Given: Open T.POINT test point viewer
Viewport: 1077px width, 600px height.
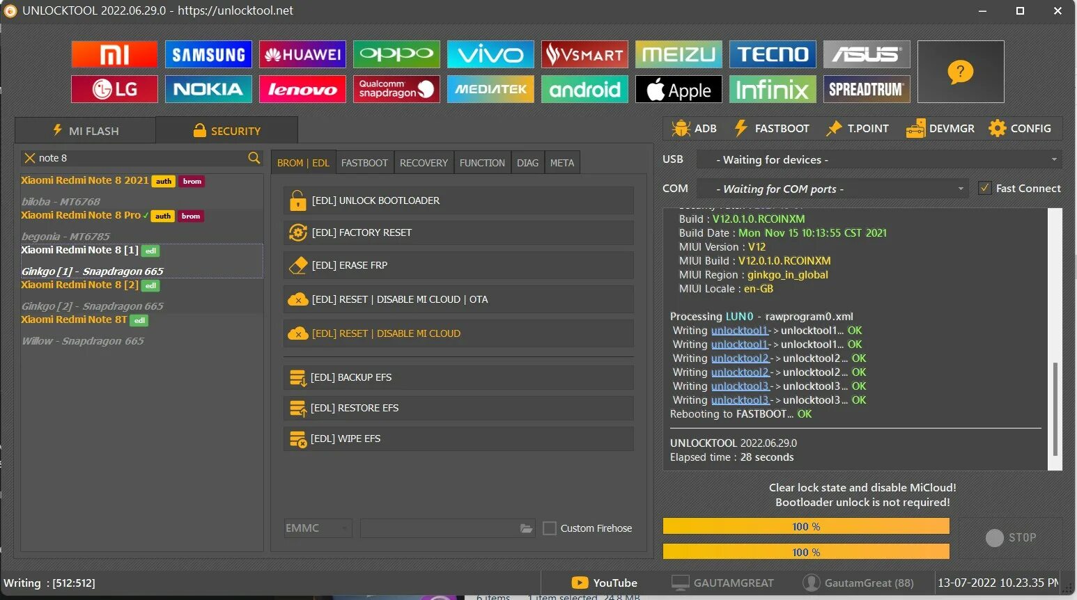Looking at the screenshot, I should coord(858,128).
